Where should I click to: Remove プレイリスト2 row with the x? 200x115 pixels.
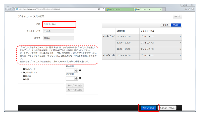pyautogui.click(x=180, y=43)
